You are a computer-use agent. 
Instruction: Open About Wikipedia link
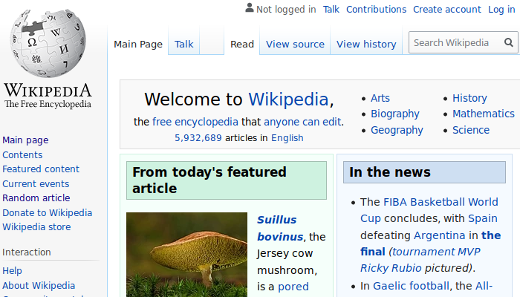pyautogui.click(x=39, y=285)
